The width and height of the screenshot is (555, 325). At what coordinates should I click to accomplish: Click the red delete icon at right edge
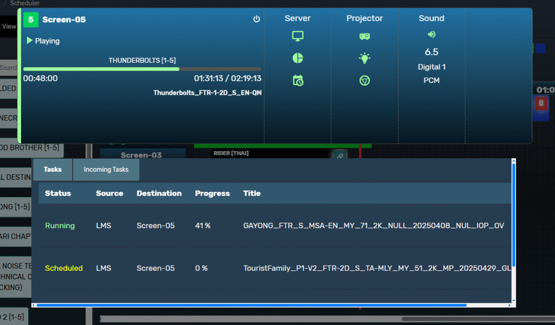point(541,102)
